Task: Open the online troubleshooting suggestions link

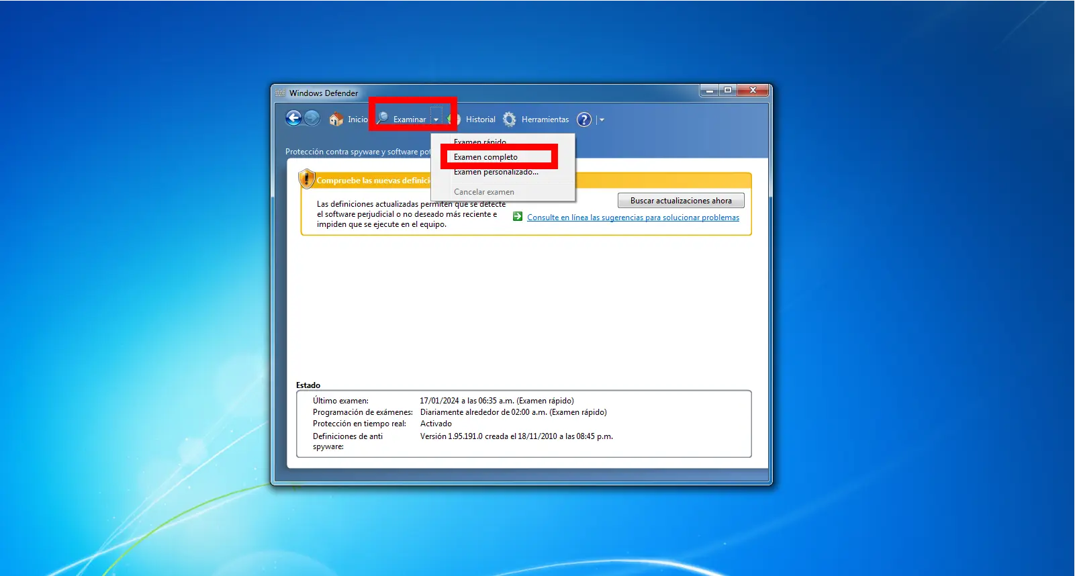Action: pos(633,218)
